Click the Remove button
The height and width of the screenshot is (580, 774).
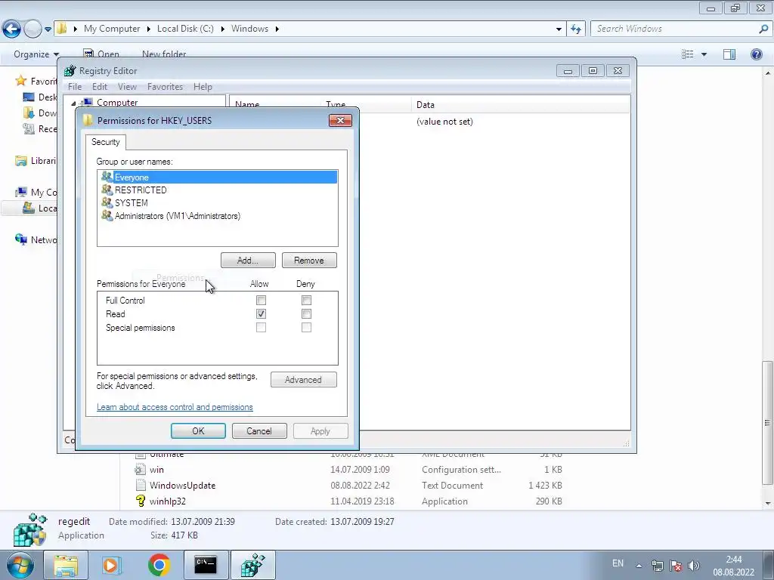tap(309, 261)
